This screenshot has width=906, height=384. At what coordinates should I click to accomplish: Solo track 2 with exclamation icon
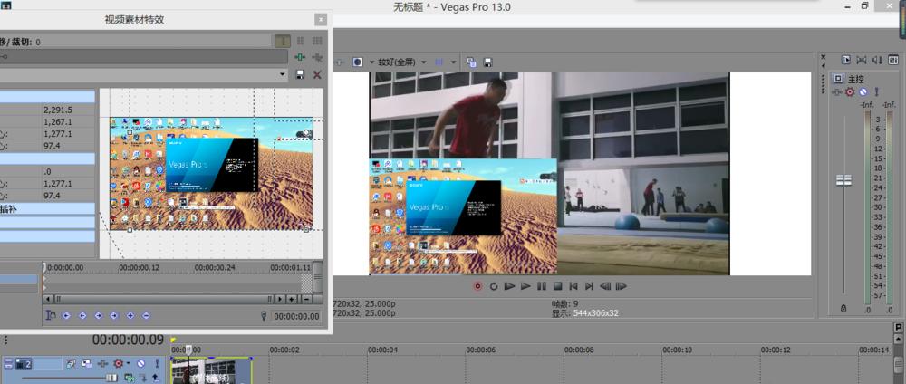[156, 364]
